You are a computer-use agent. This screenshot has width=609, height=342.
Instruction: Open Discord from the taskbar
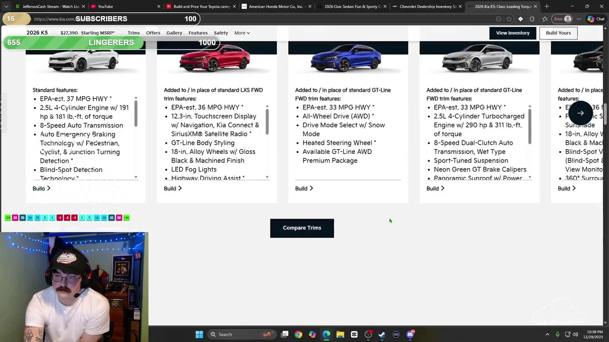click(x=410, y=334)
